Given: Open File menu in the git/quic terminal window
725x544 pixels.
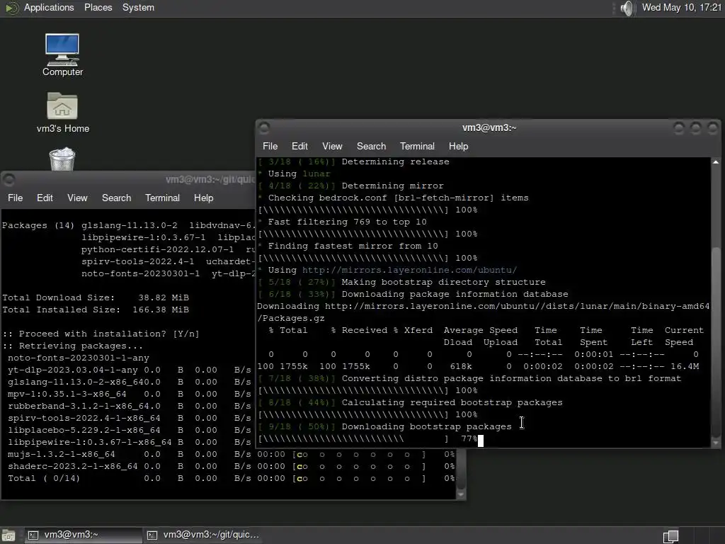Looking at the screenshot, I should click(x=16, y=198).
